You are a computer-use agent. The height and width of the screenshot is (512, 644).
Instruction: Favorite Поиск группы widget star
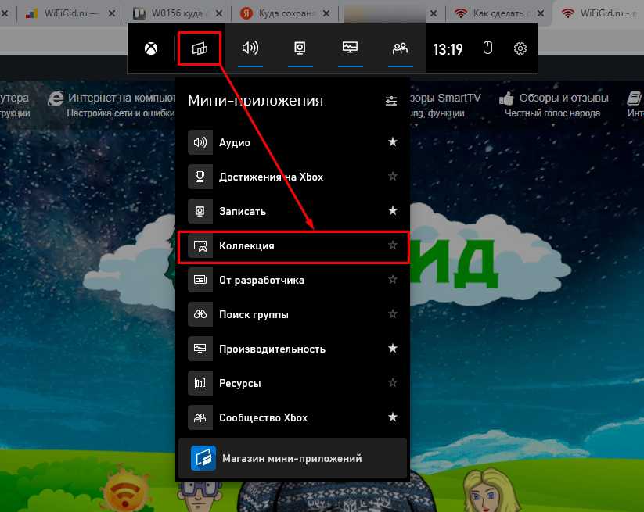(393, 314)
